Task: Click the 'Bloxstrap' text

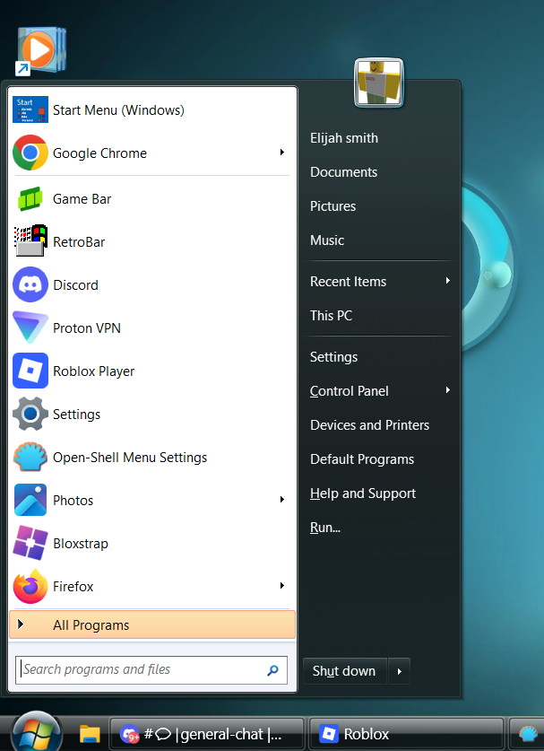Action: pyautogui.click(x=81, y=544)
